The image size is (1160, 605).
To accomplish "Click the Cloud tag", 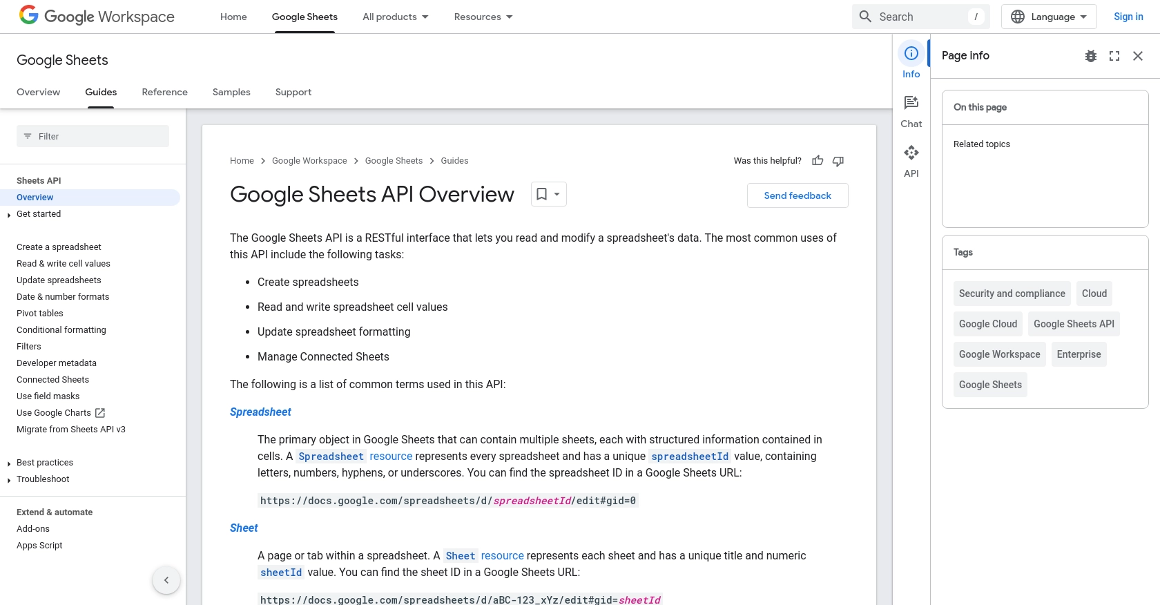I will (1094, 294).
